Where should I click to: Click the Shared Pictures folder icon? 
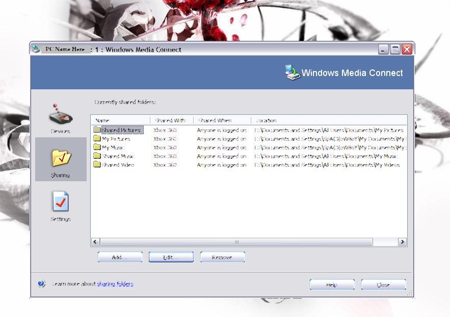(x=97, y=130)
